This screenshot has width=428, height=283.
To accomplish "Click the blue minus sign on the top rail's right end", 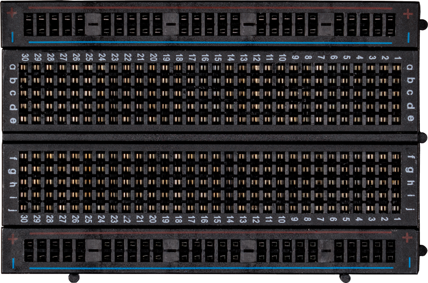I will [409, 38].
